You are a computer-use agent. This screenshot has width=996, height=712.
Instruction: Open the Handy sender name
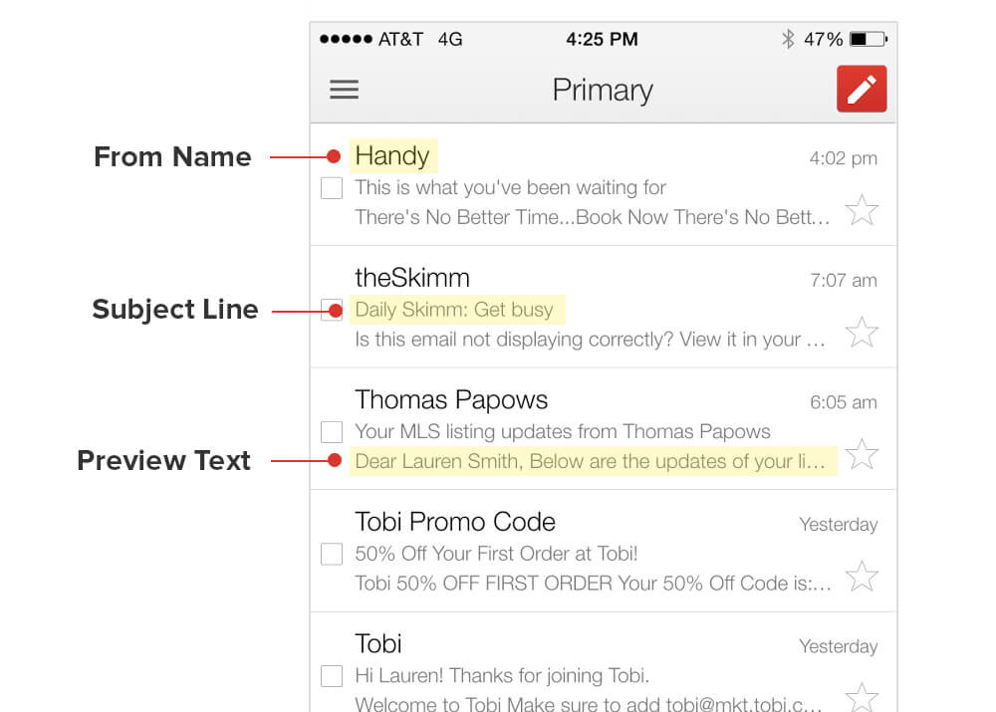pyautogui.click(x=392, y=156)
